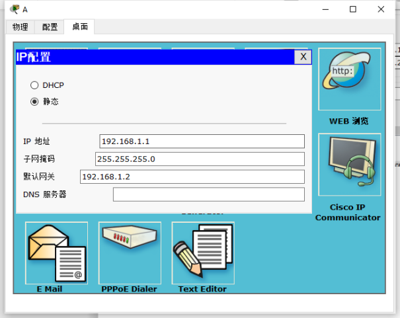
Task: Click the 子网掩码 input field
Action: tap(200, 159)
